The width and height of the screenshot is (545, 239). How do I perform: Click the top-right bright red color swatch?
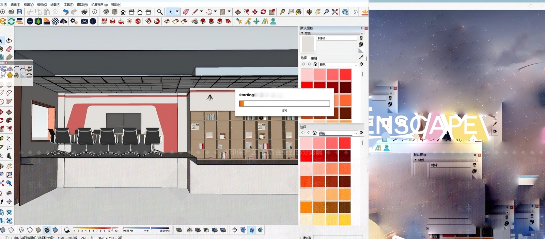[x=345, y=74]
